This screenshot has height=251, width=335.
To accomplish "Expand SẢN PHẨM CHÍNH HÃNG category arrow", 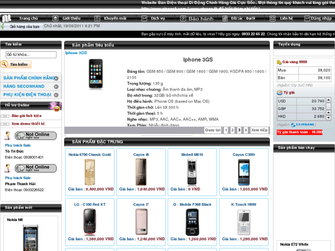I will [x=56, y=78].
